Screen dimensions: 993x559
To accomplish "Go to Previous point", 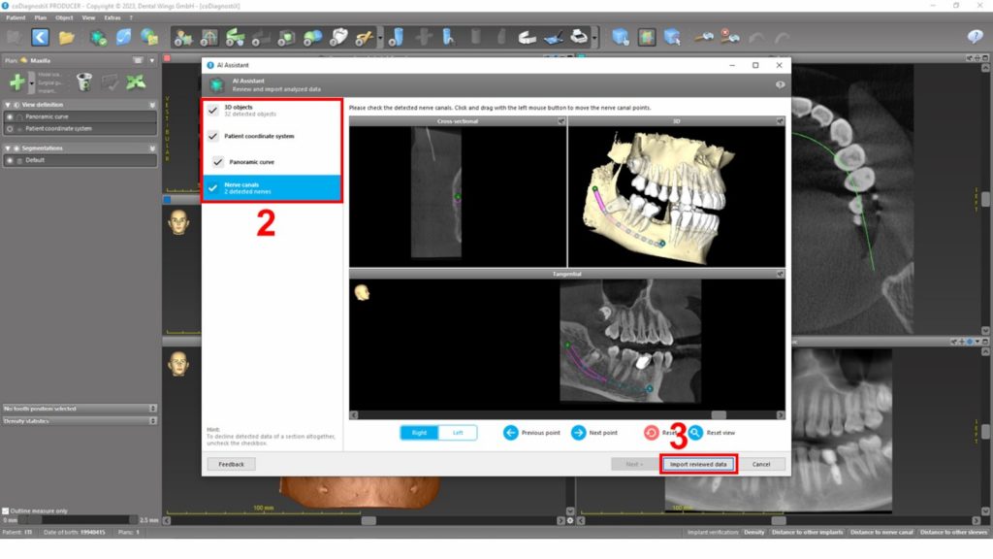I will (x=531, y=432).
